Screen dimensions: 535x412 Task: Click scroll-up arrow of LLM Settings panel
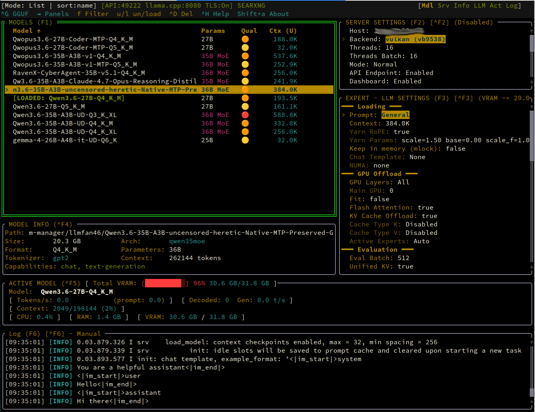coord(532,107)
